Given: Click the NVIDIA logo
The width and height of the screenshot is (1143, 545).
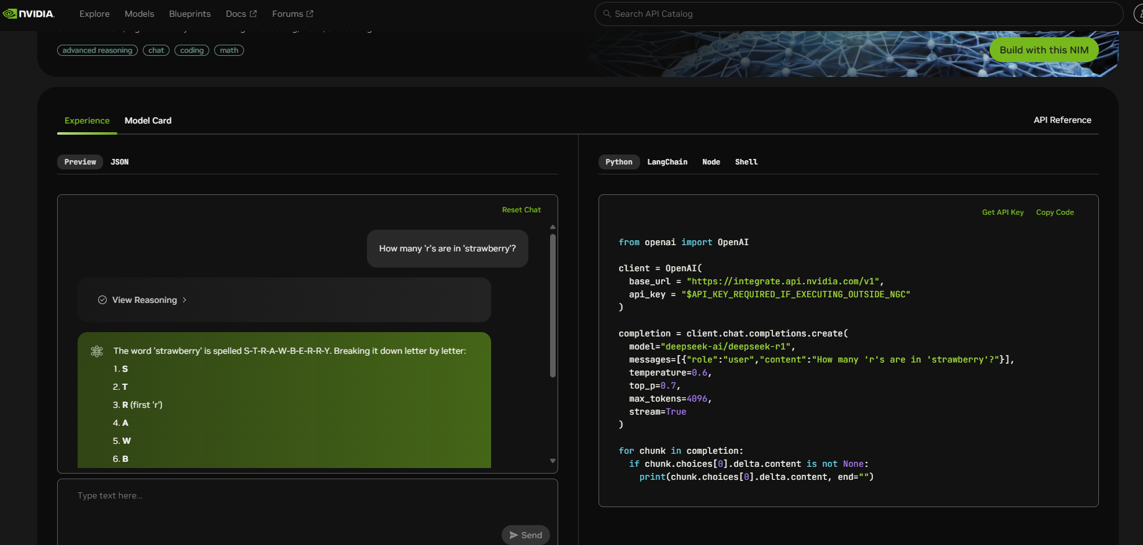Looking at the screenshot, I should tap(29, 14).
